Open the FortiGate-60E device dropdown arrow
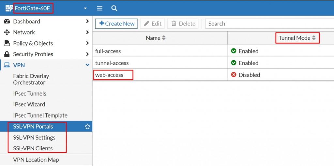 [85, 8]
